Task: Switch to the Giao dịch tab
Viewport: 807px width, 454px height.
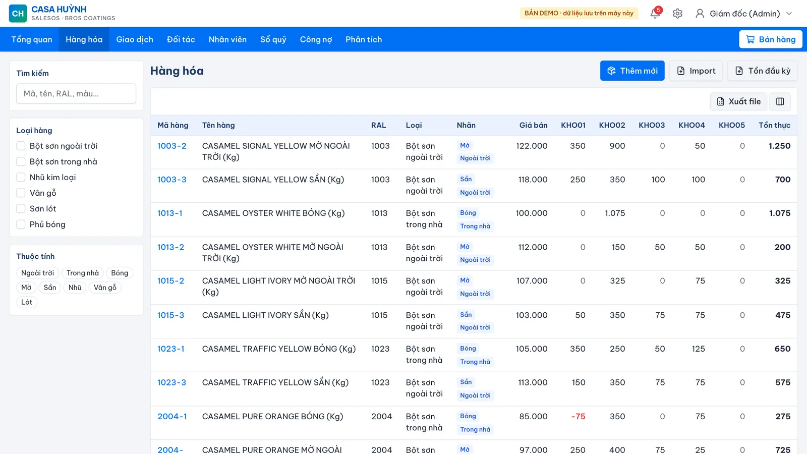Action: (135, 39)
